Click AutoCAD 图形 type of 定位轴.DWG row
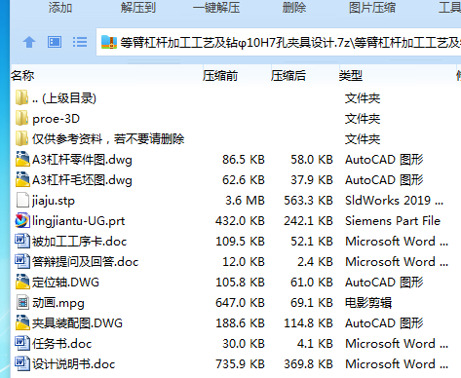The height and width of the screenshot is (378, 461). pyautogui.click(x=384, y=283)
